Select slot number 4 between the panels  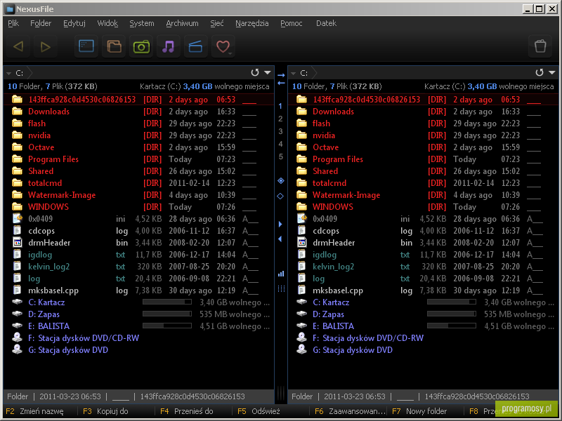(x=280, y=144)
